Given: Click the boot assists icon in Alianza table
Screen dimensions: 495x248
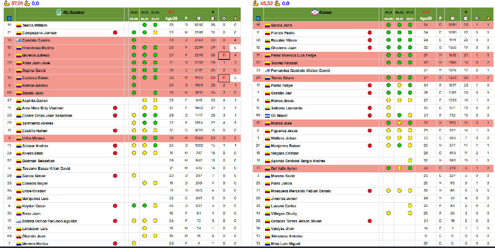Looking at the screenshot, I should pyautogui.click(x=488, y=18).
